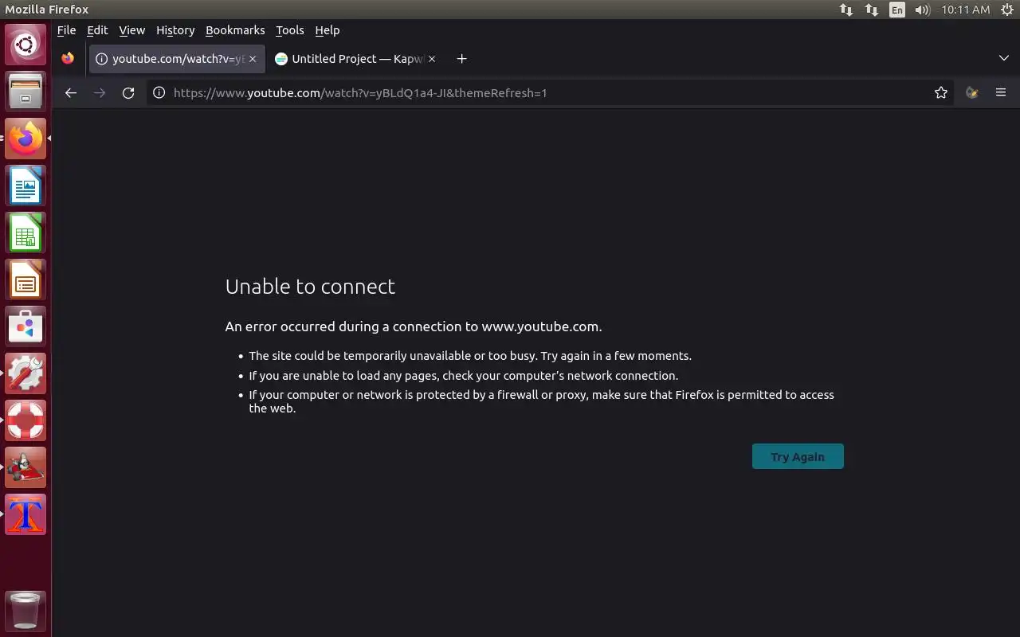Expand the list all tabs chevron

[x=1003, y=59]
